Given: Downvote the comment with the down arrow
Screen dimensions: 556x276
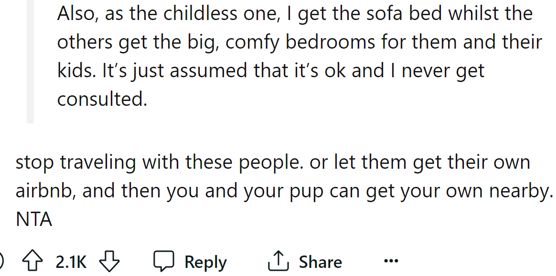Looking at the screenshot, I should [110, 261].
